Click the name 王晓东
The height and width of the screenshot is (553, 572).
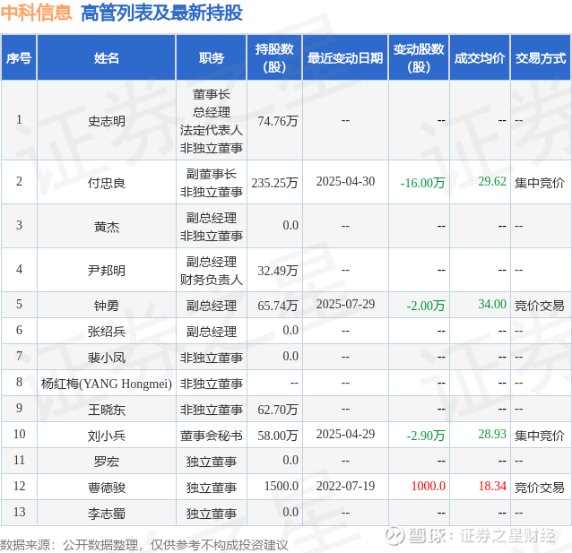click(106, 410)
